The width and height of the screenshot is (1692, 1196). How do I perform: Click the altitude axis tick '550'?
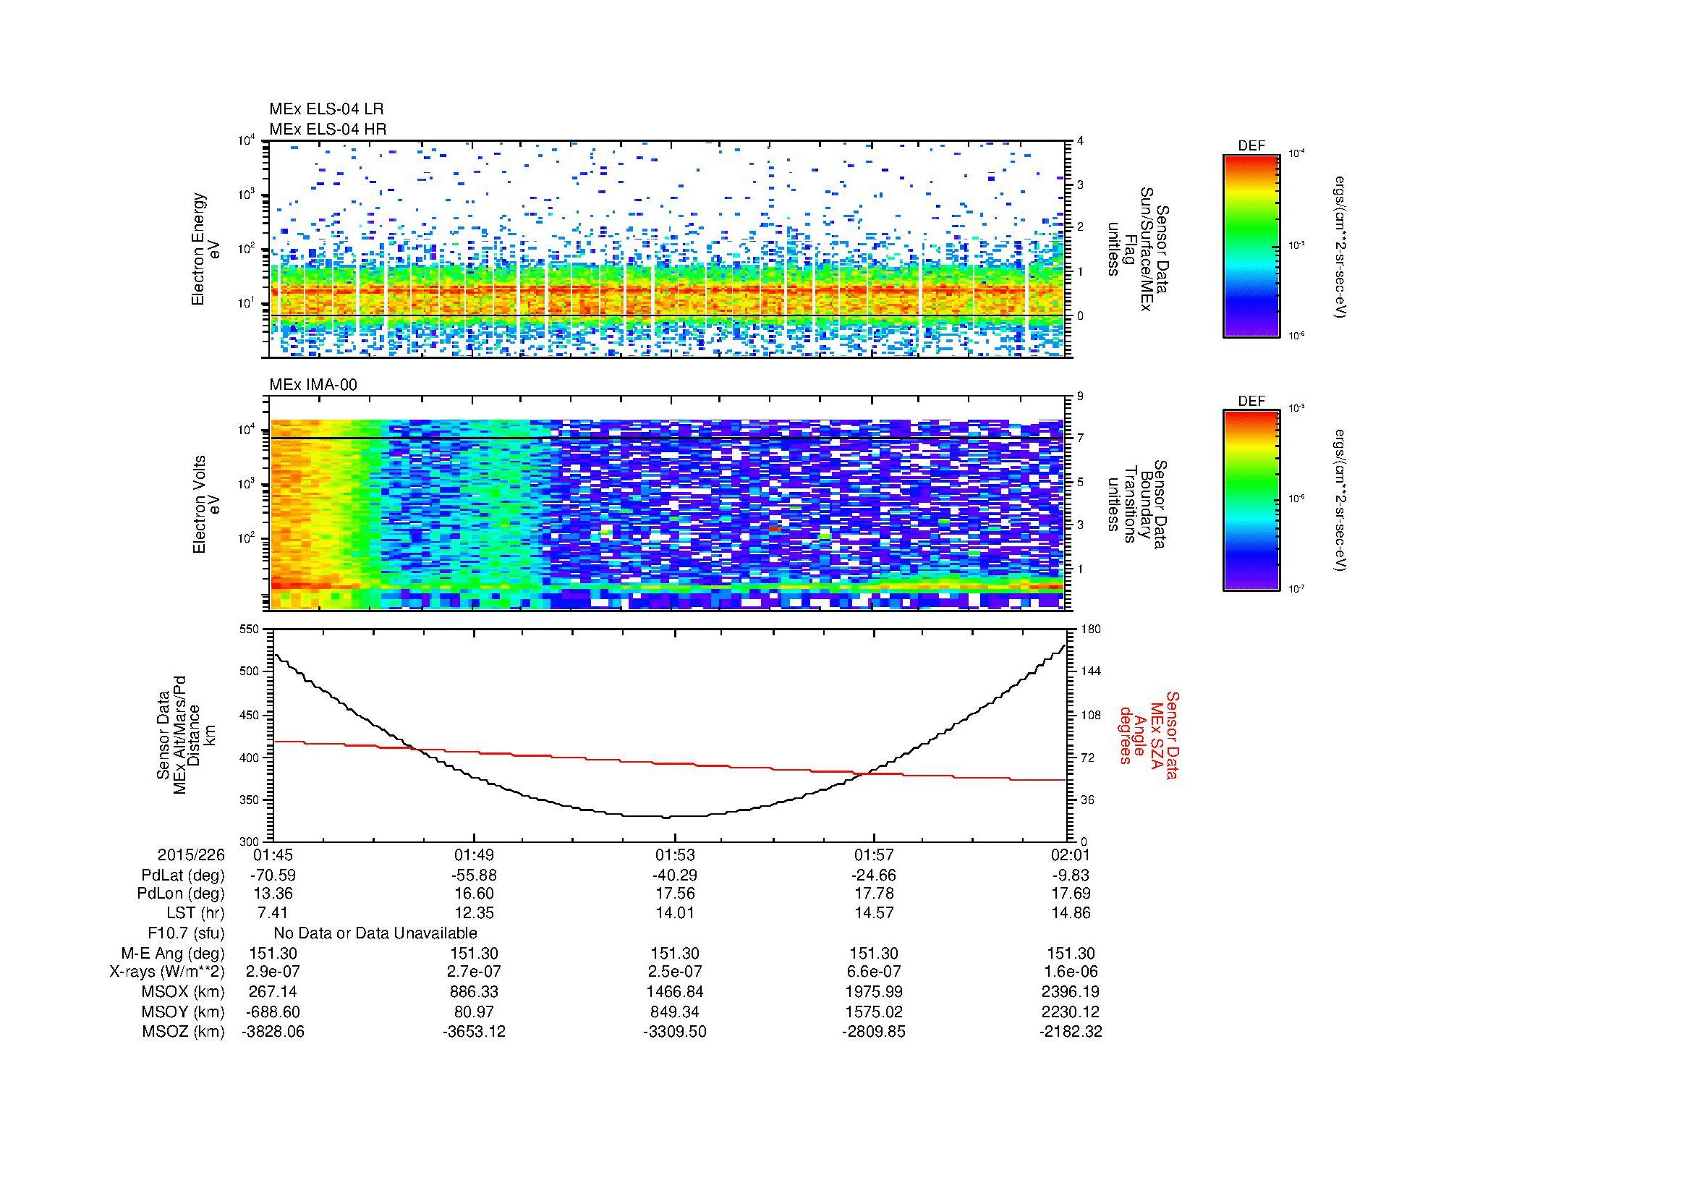(x=250, y=629)
